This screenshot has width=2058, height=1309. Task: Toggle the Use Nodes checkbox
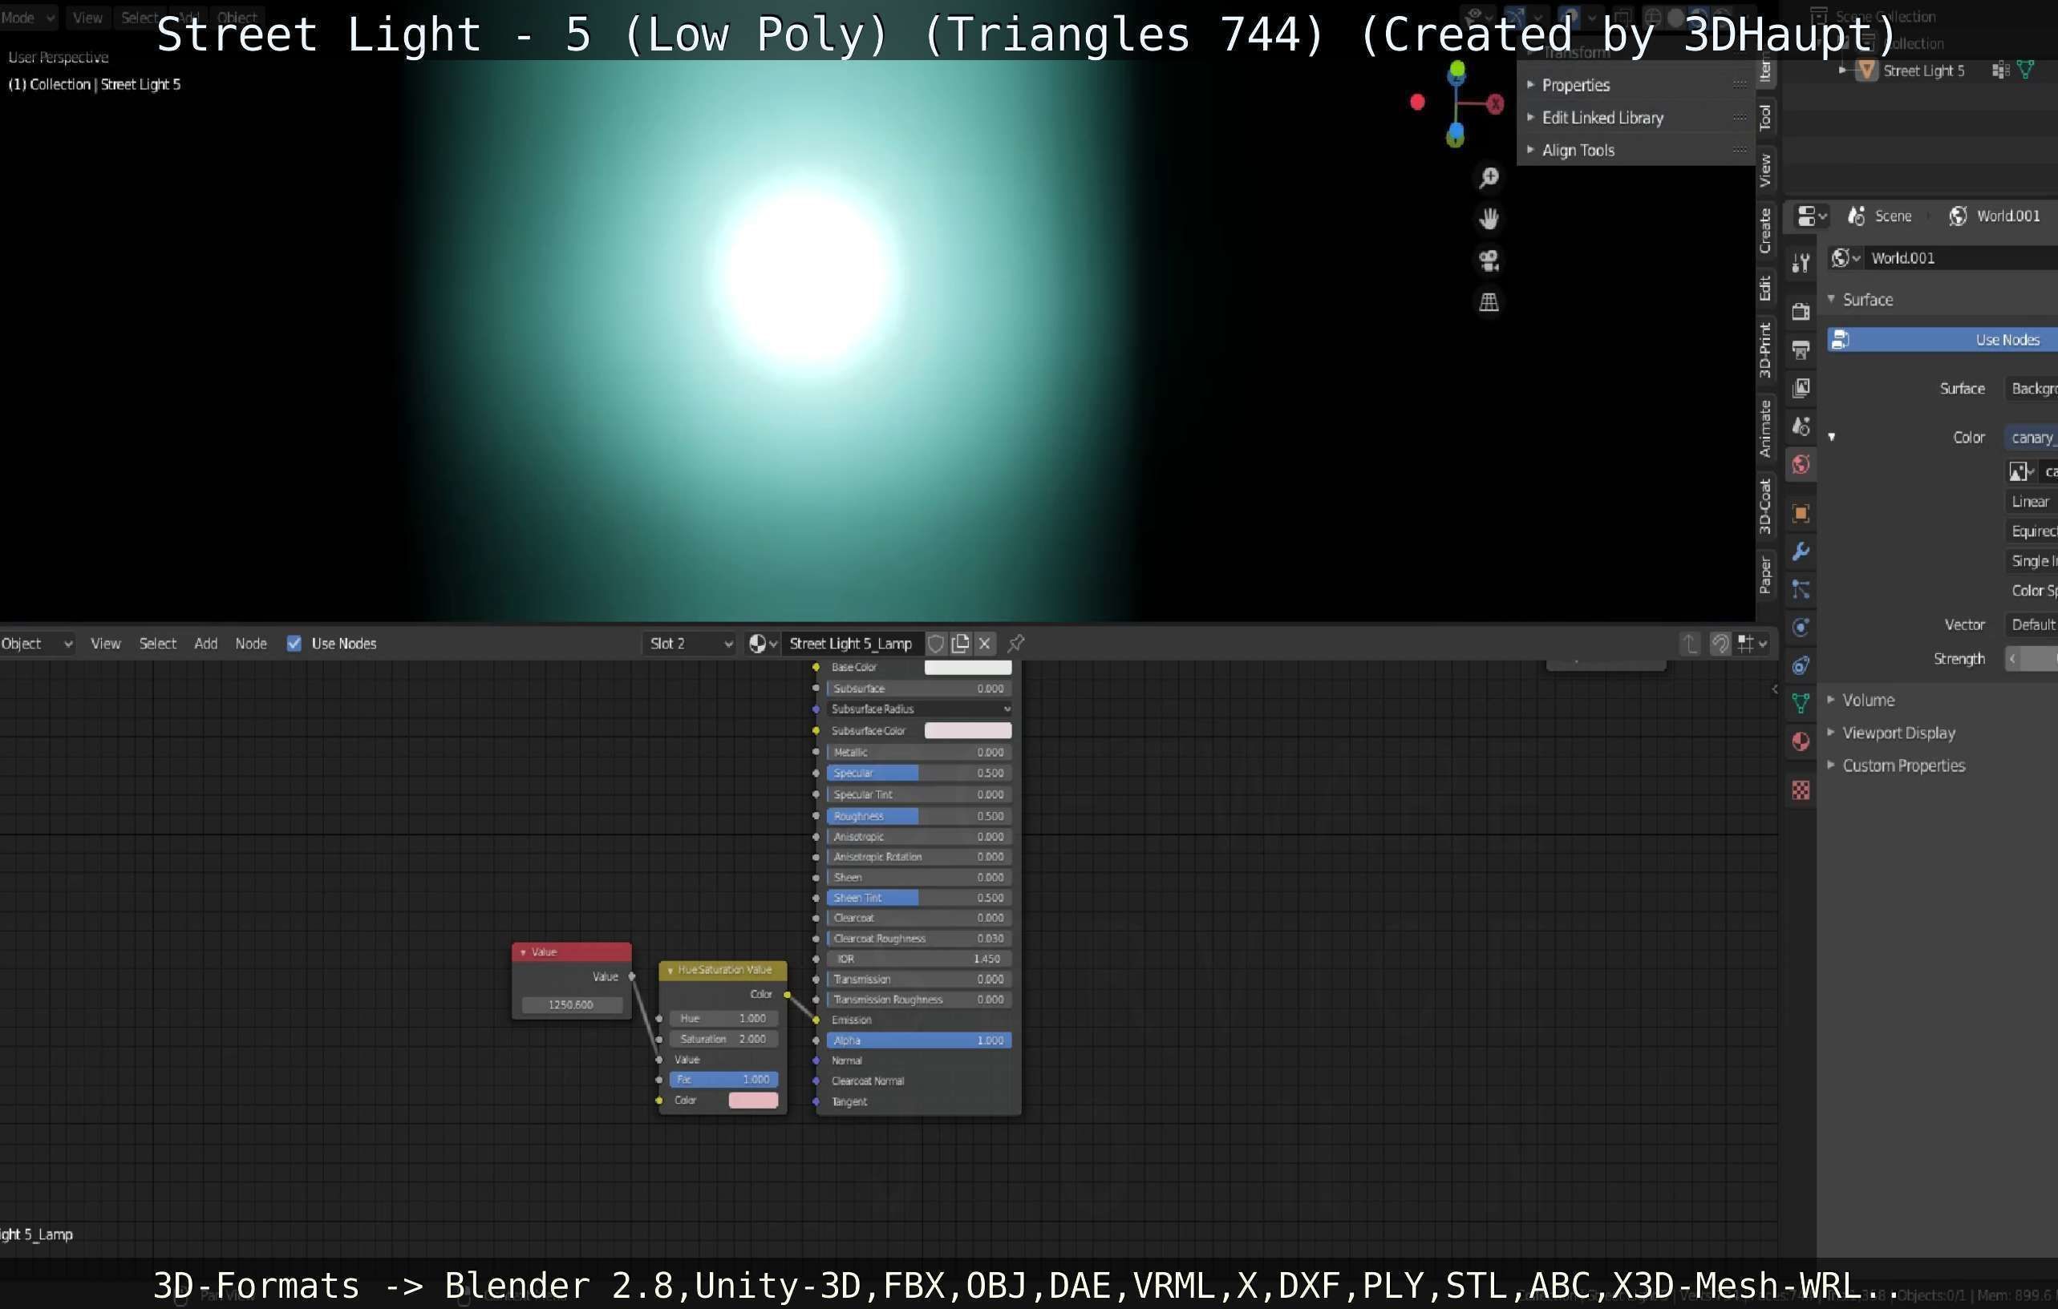(x=294, y=644)
